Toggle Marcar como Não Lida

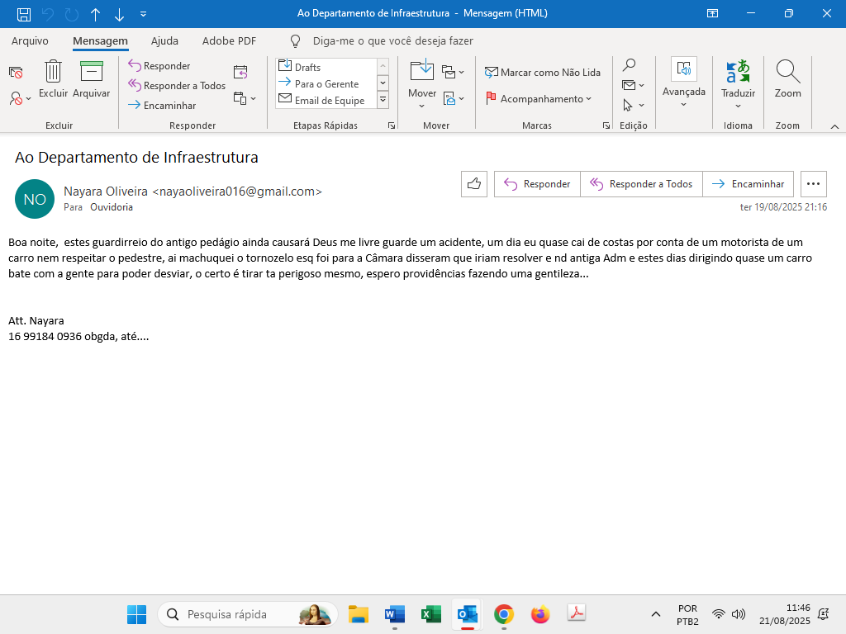pos(542,73)
